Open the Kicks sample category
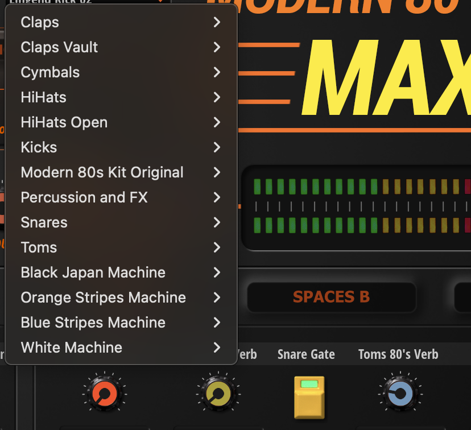This screenshot has width=471, height=430. click(39, 147)
